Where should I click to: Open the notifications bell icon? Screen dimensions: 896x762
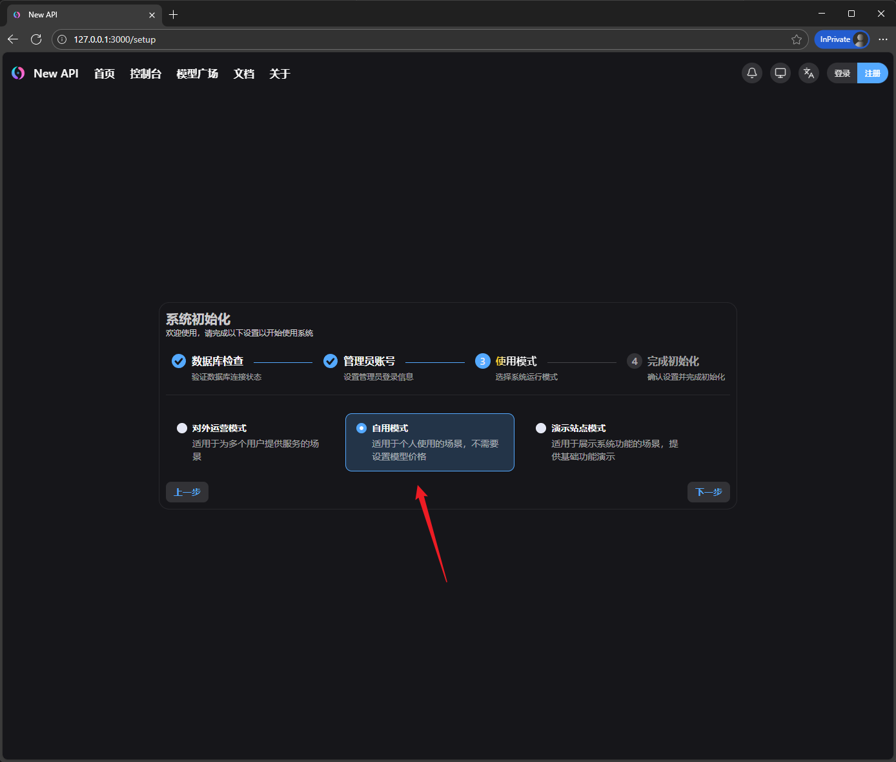point(752,73)
